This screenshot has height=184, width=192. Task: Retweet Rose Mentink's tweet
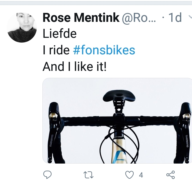click(88, 175)
